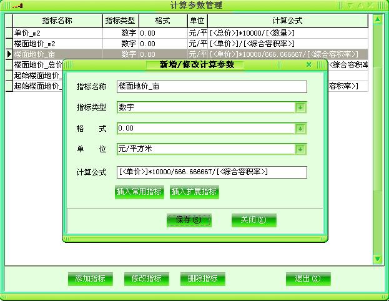
Task: Select the 楼面地价_m2 row name cell
Action: coord(57,44)
